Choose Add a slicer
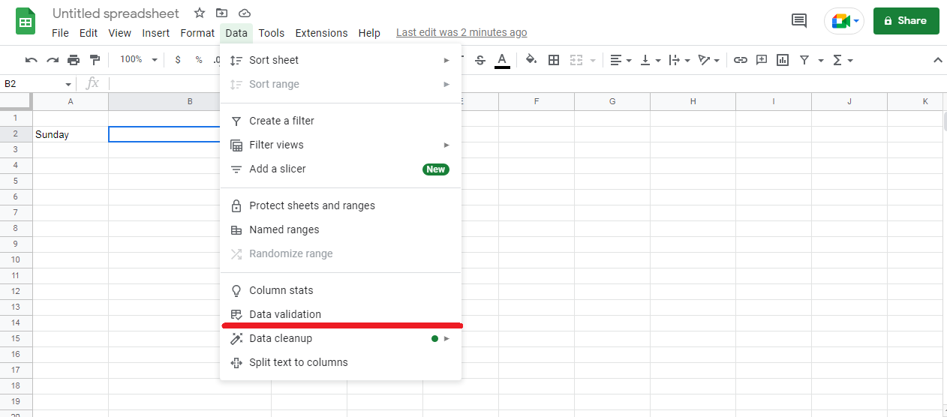Screen dimensions: 947x417 [341, 169]
